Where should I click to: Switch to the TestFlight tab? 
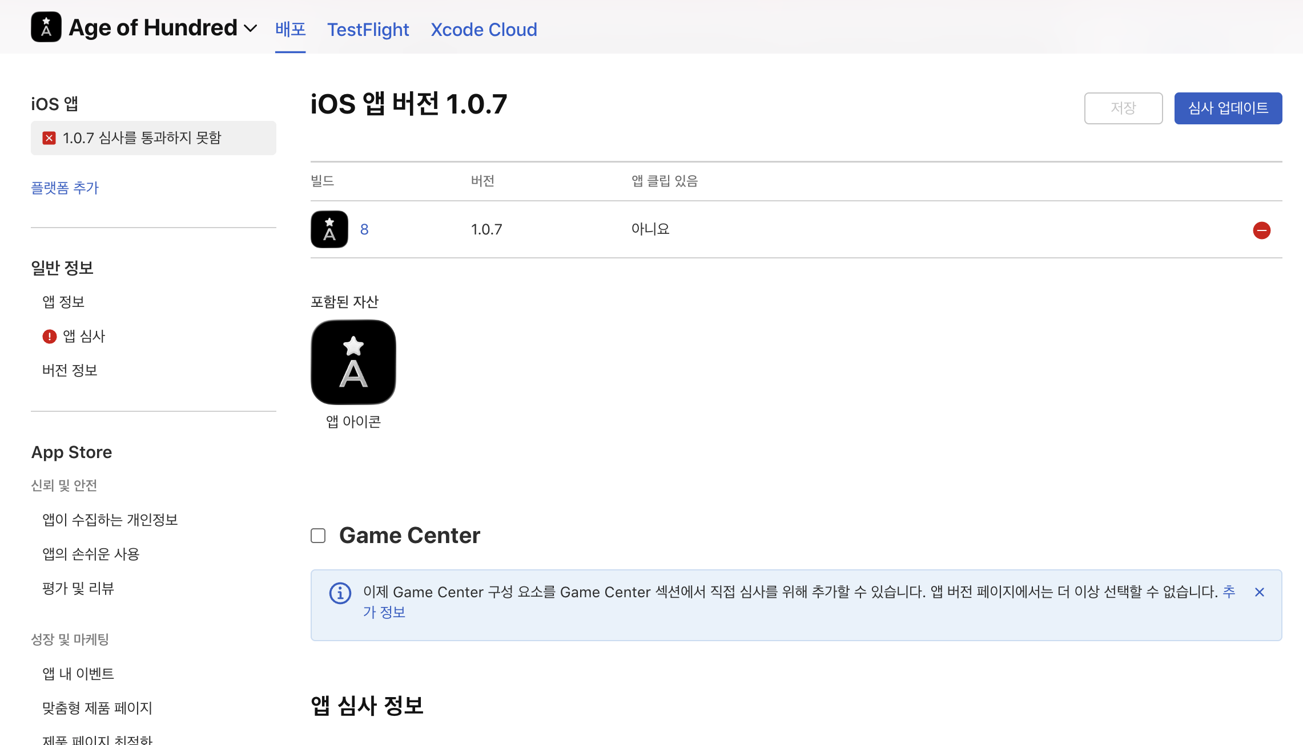[368, 30]
